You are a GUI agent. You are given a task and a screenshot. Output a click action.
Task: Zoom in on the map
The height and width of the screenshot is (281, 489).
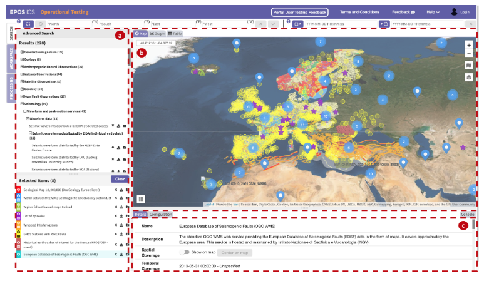(x=468, y=45)
